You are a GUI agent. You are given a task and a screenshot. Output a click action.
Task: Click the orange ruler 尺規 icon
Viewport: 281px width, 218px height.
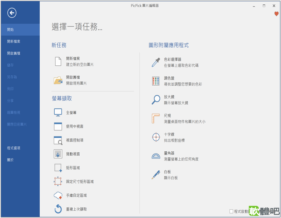tap(156, 118)
